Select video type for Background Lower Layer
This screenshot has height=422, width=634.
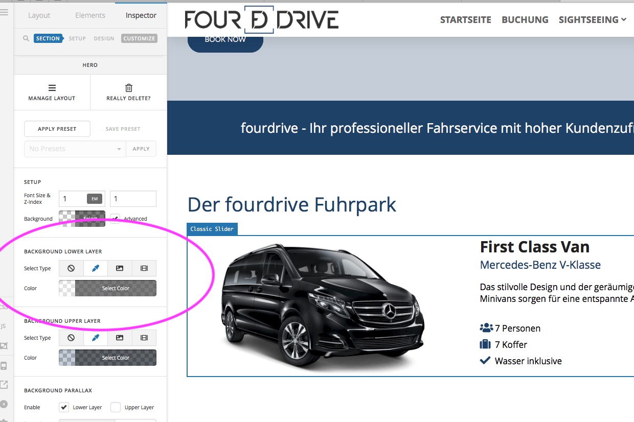tap(144, 268)
